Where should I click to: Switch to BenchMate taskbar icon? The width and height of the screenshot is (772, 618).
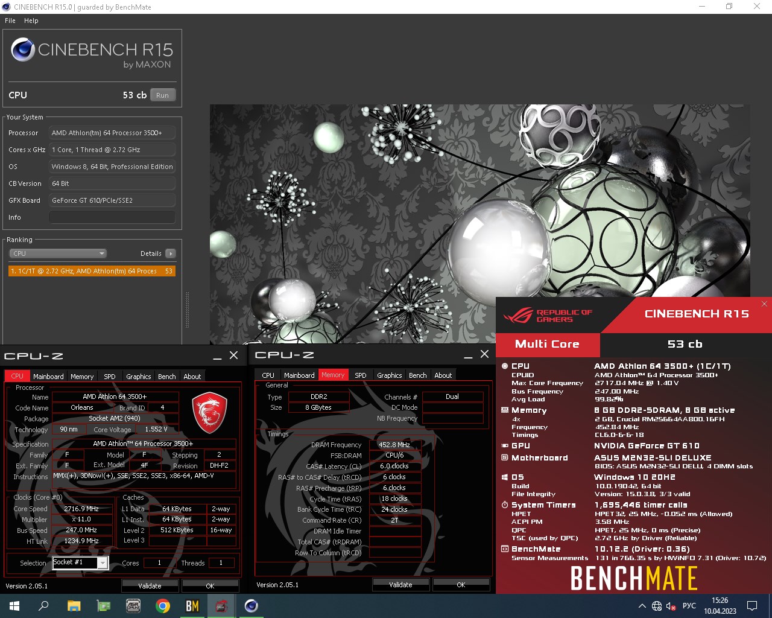pyautogui.click(x=192, y=606)
